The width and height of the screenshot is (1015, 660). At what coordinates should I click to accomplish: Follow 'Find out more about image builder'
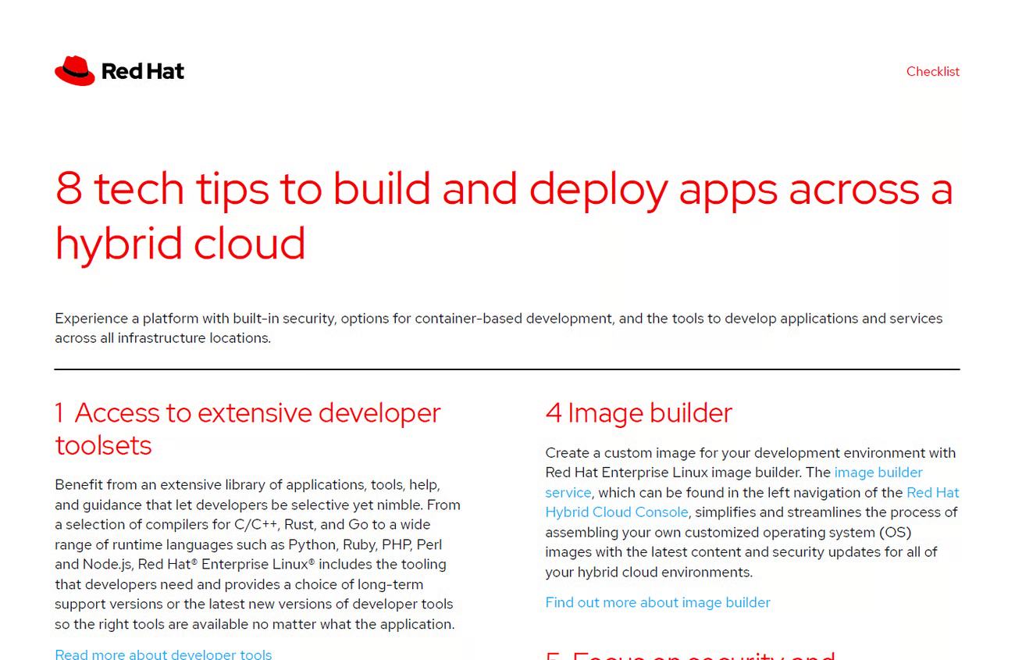pos(657,602)
